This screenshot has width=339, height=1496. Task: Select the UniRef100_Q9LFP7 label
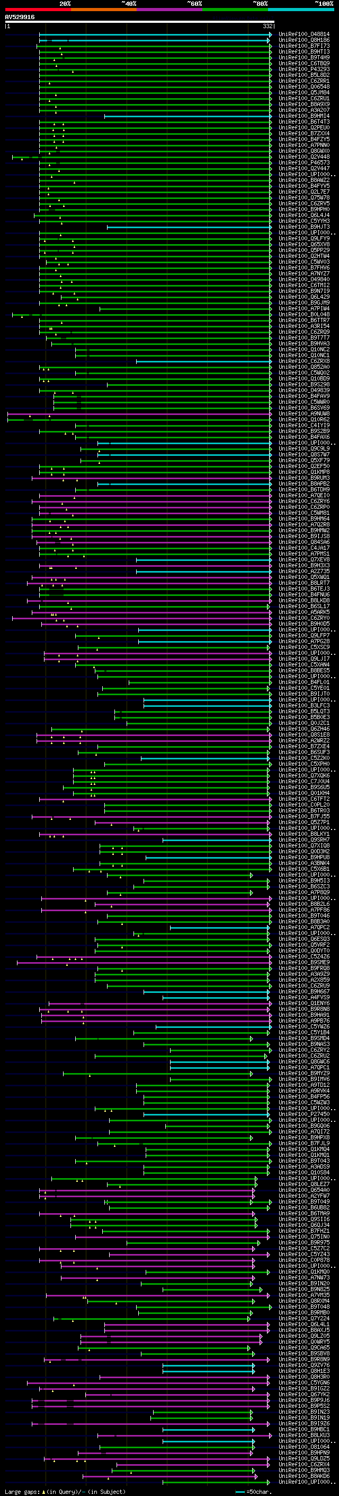(x=304, y=635)
